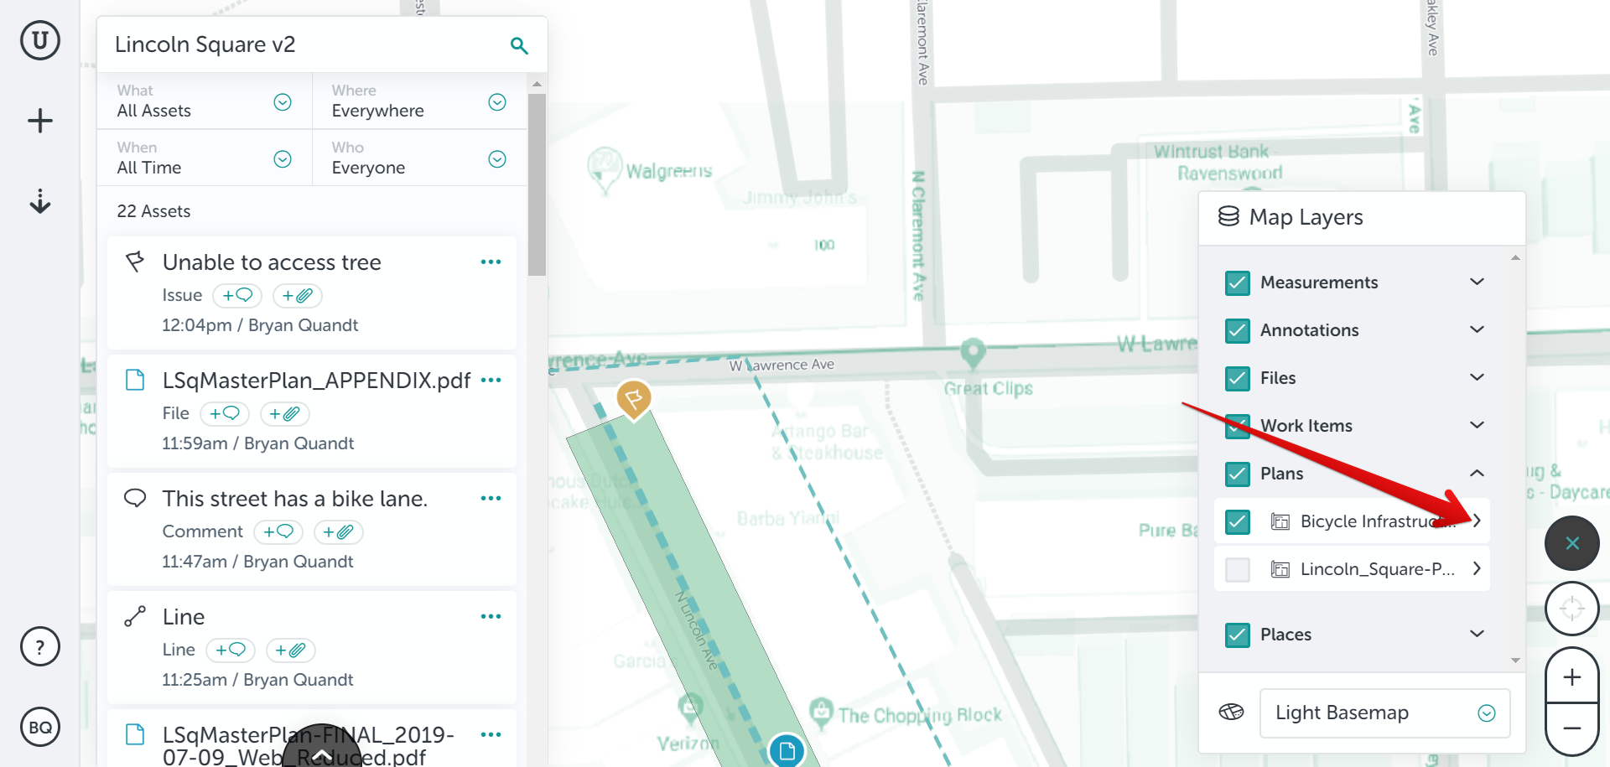
Task: Open the Line asset title
Action: pyautogui.click(x=184, y=617)
